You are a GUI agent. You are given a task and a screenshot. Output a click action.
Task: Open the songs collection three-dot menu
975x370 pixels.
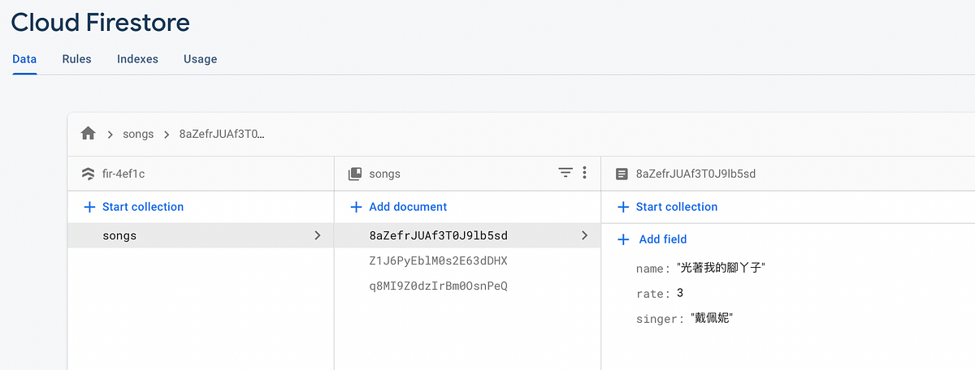[x=584, y=173]
